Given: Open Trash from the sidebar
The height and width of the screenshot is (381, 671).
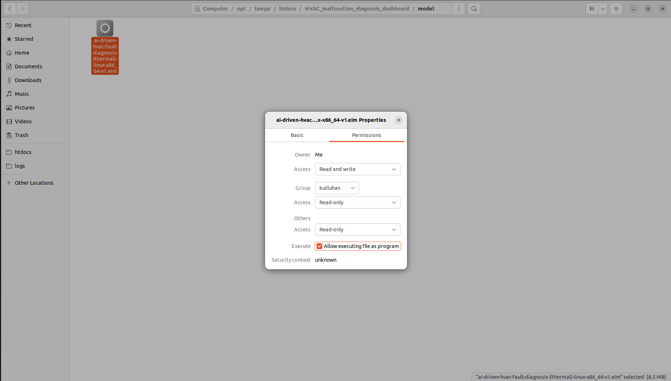Looking at the screenshot, I should (x=21, y=135).
